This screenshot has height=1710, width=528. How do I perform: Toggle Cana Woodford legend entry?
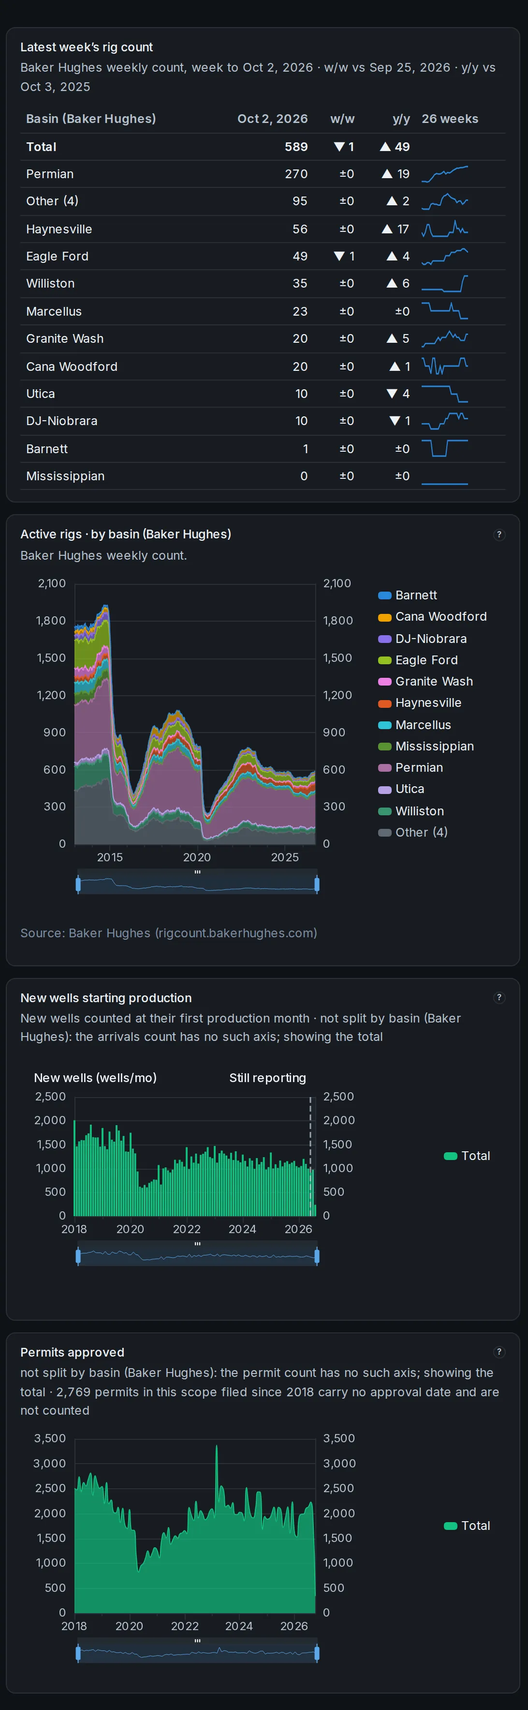coord(432,617)
